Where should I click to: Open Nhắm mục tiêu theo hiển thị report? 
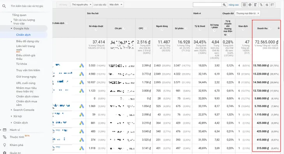pos(26,89)
